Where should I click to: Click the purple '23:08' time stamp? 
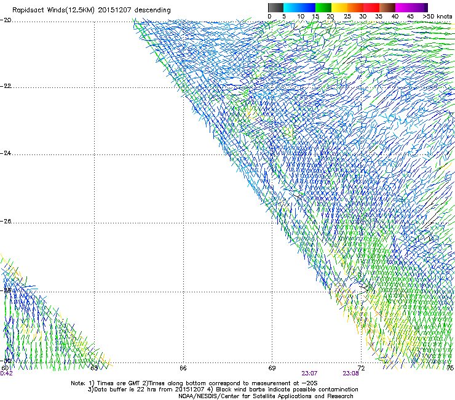pos(350,374)
